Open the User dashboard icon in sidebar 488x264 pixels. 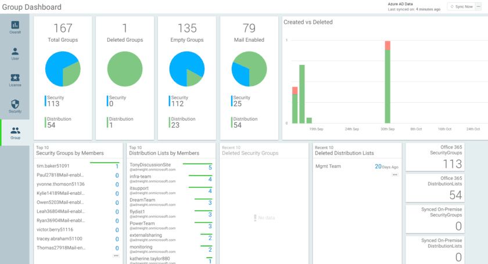pos(15,53)
